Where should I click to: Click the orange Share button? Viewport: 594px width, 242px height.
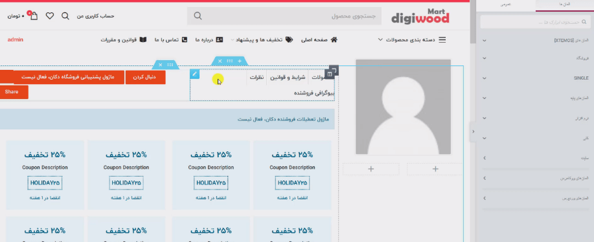[12, 92]
